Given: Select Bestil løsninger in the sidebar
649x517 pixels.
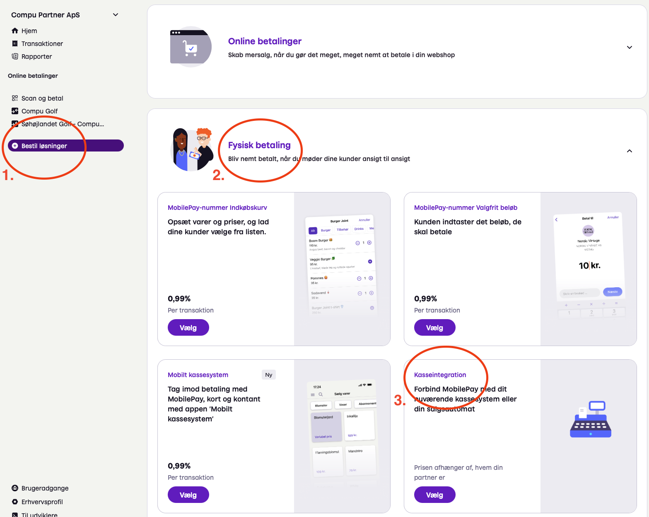Looking at the screenshot, I should pyautogui.click(x=66, y=146).
